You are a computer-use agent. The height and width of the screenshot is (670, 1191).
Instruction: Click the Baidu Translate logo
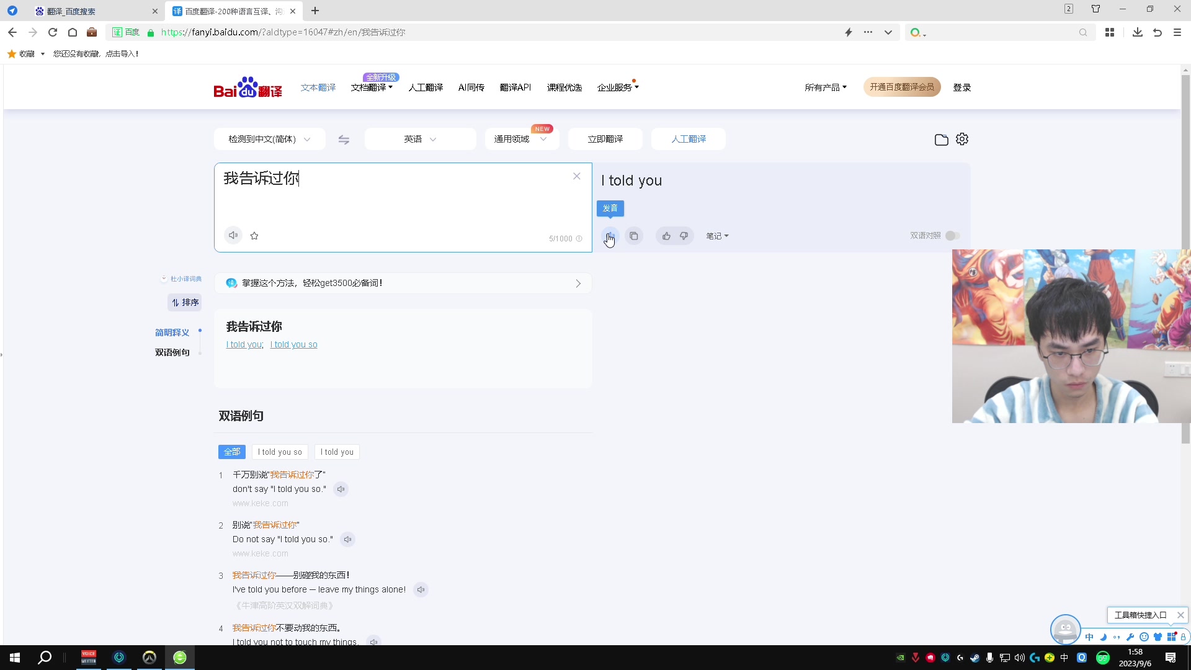point(248,87)
